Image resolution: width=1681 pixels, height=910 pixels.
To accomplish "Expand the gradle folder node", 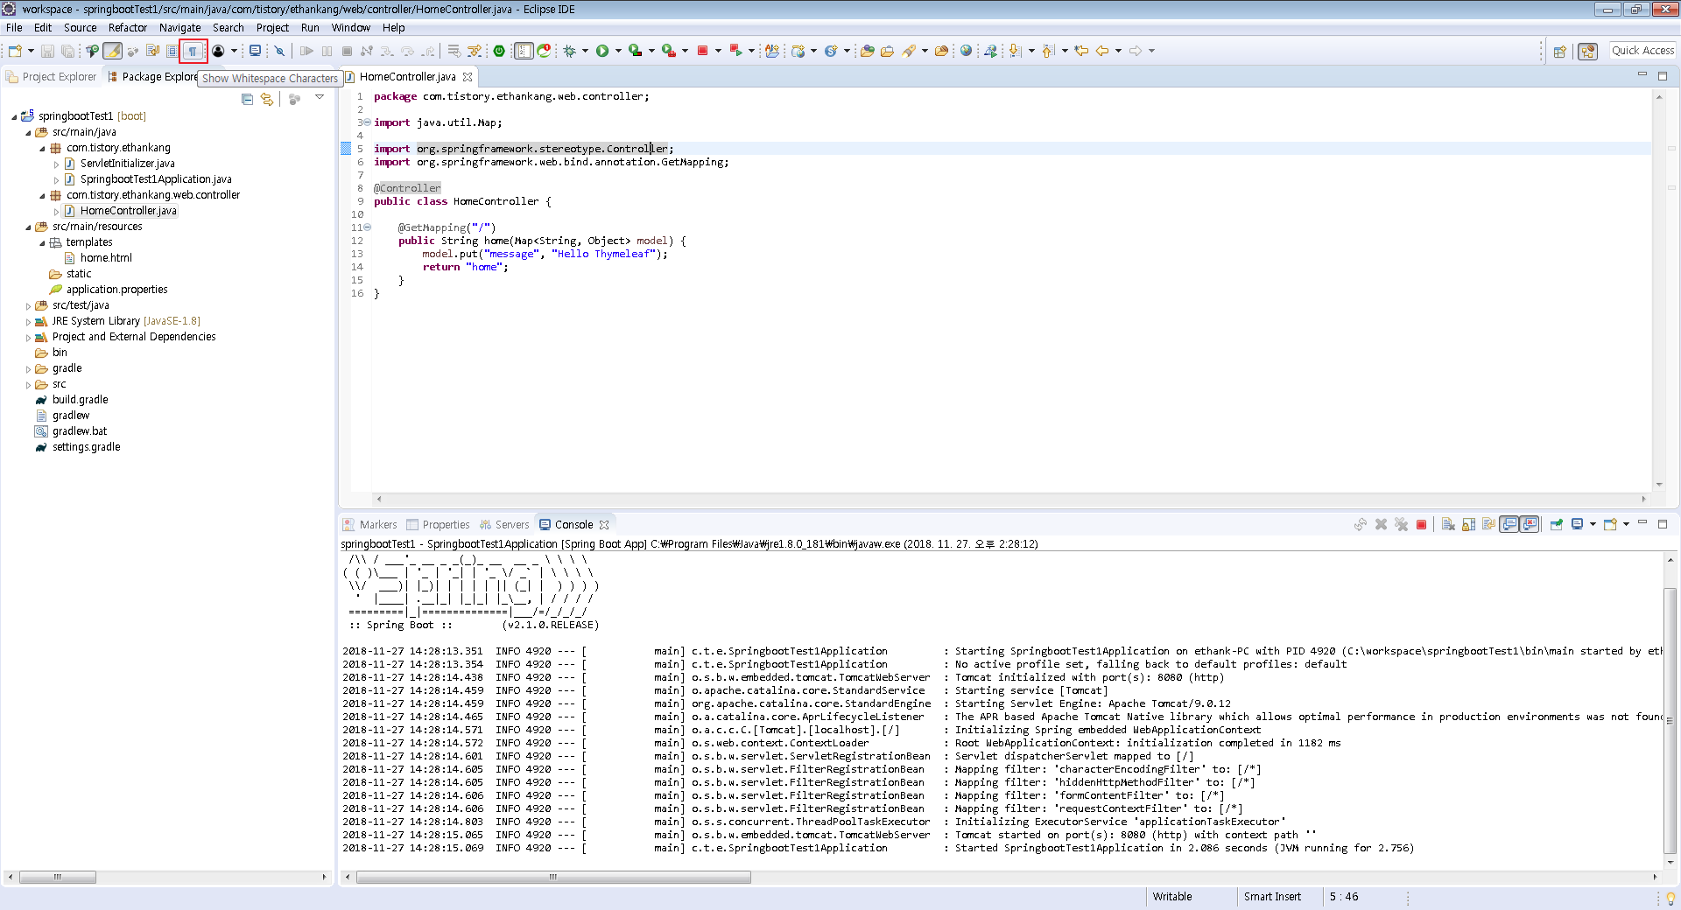I will click(28, 369).
